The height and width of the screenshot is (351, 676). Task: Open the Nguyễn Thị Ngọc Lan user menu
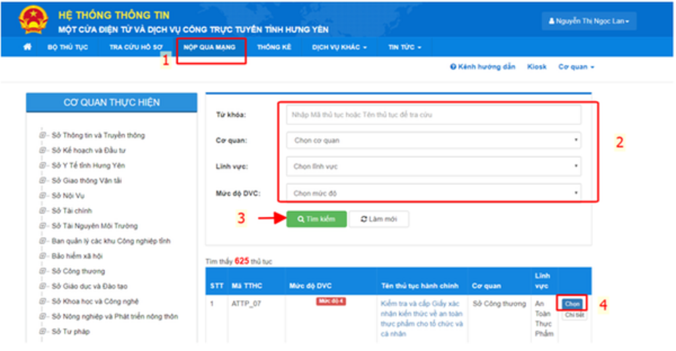(x=589, y=22)
